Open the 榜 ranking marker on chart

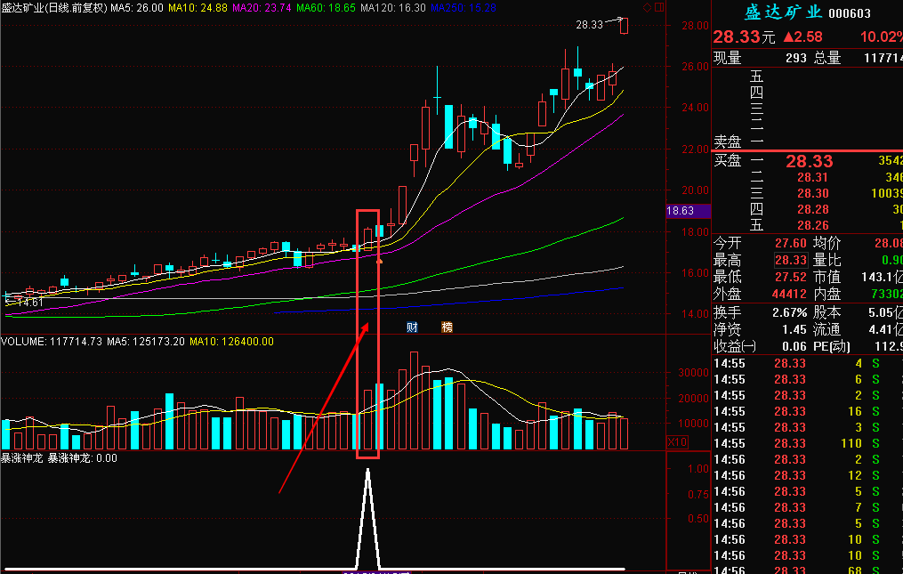pos(447,327)
